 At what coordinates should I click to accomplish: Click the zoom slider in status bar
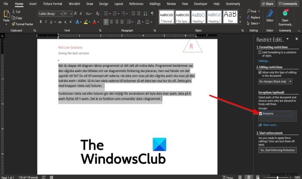coord(277,177)
